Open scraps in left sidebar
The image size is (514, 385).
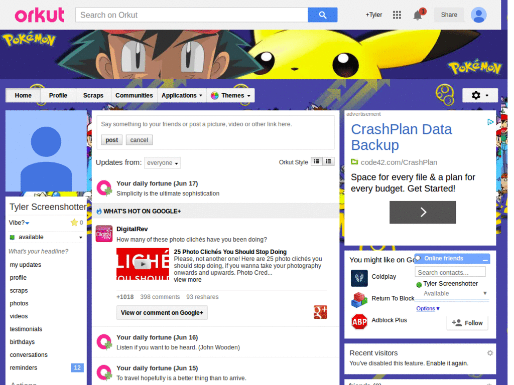19,290
